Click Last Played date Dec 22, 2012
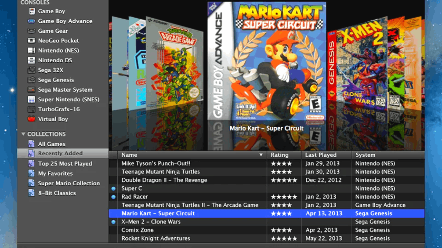 [324, 180]
